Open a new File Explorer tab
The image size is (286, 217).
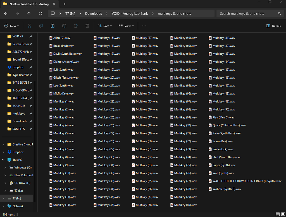pos(65,4)
